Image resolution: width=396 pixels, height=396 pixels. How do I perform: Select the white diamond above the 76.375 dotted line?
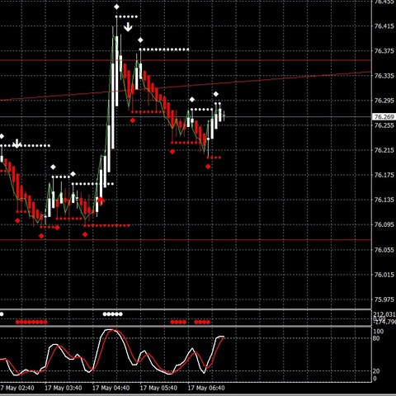click(140, 40)
